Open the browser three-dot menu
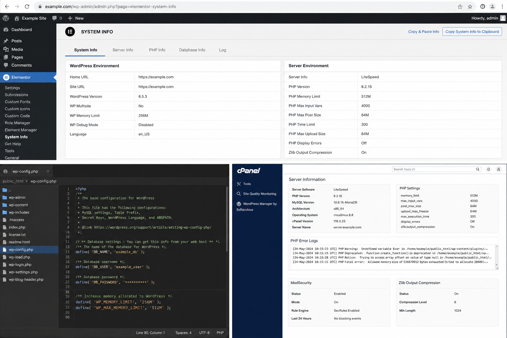Viewport: 507px width, 338px height. point(502,7)
